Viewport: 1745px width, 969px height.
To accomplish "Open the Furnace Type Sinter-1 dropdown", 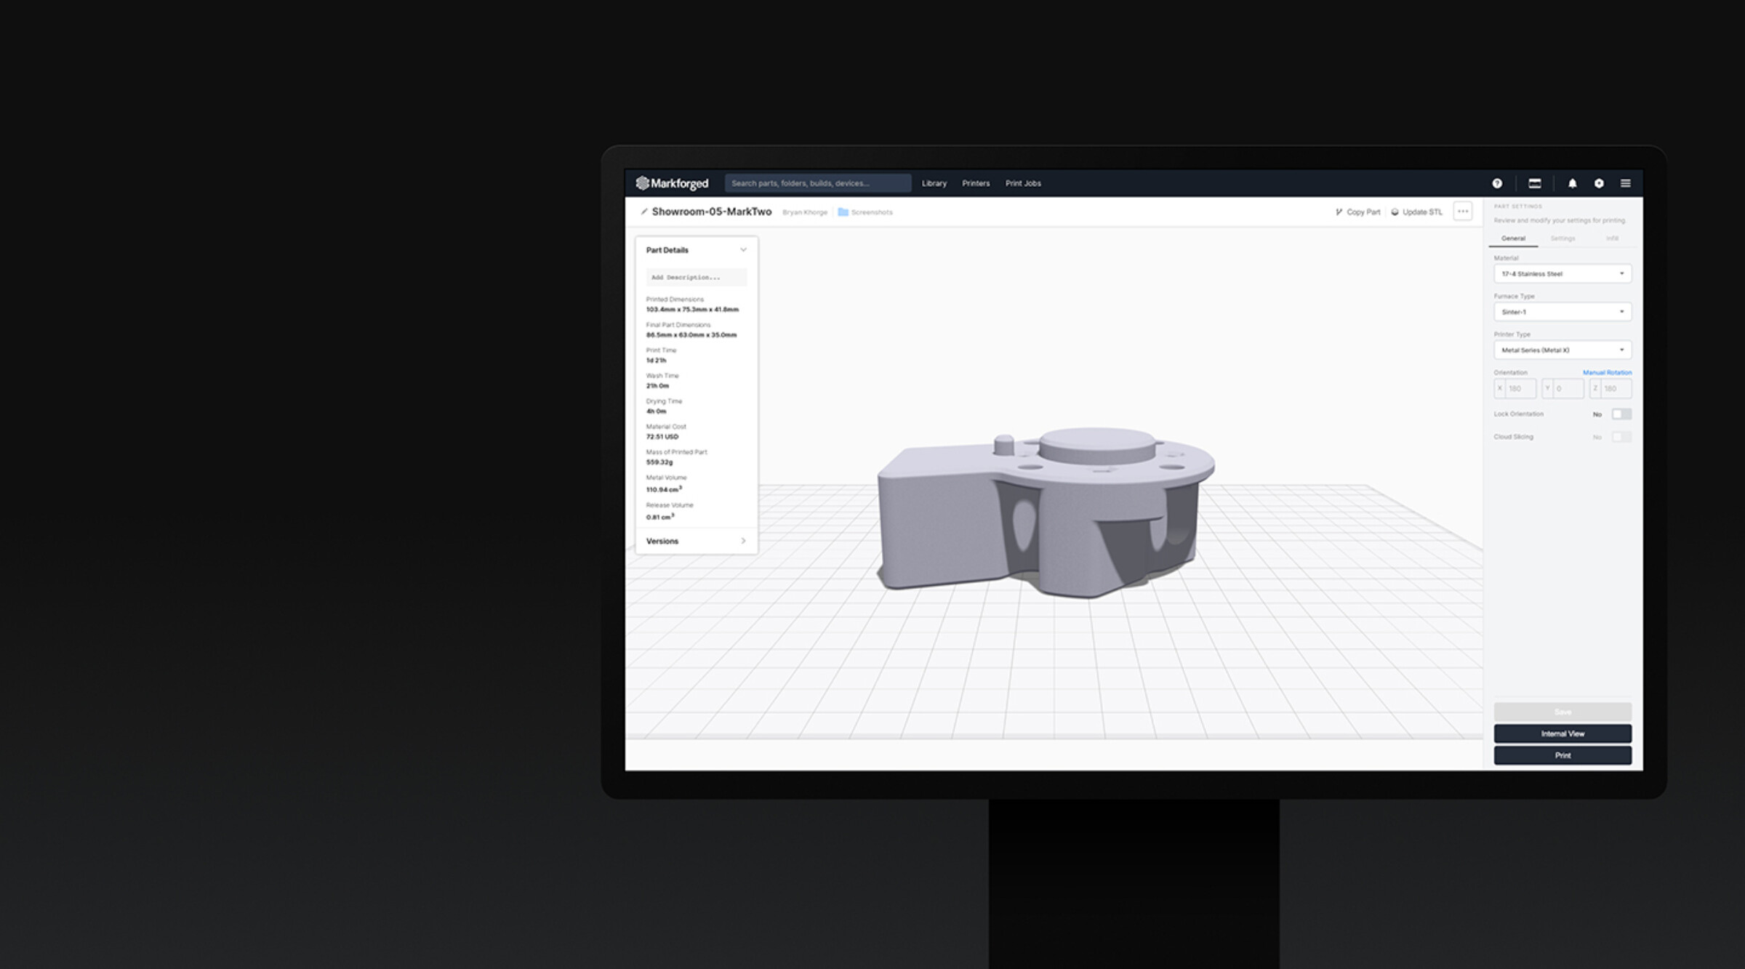I will (1562, 311).
